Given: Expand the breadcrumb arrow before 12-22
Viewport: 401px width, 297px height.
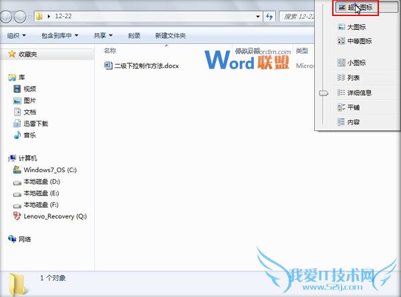Looking at the screenshot, I should coord(49,16).
